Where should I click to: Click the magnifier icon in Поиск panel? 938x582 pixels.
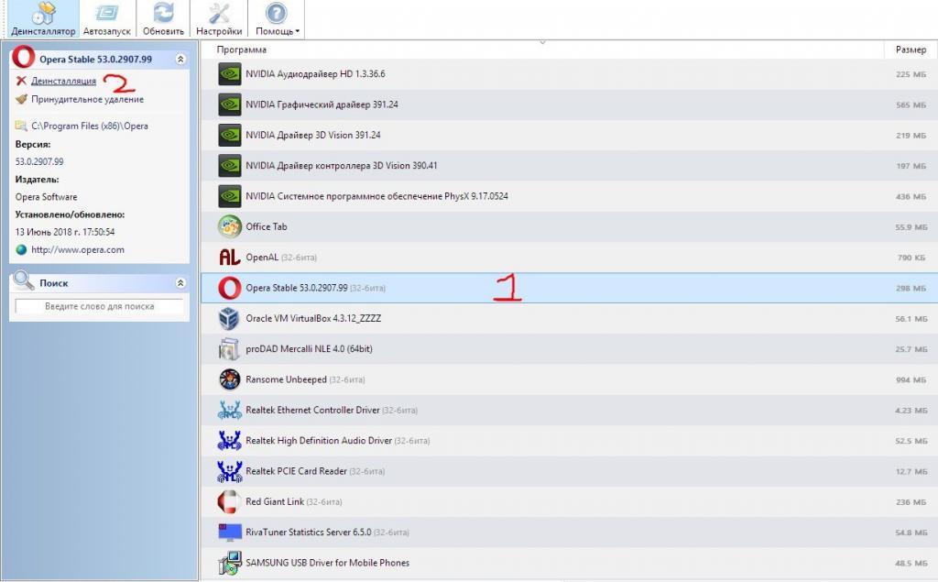click(23, 280)
